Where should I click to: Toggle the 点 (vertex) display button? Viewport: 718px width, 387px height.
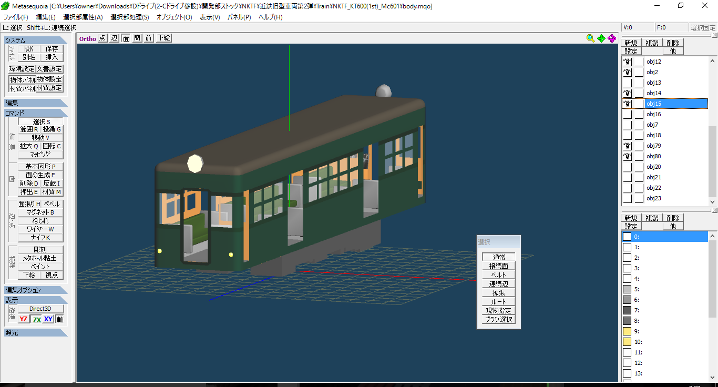[102, 38]
